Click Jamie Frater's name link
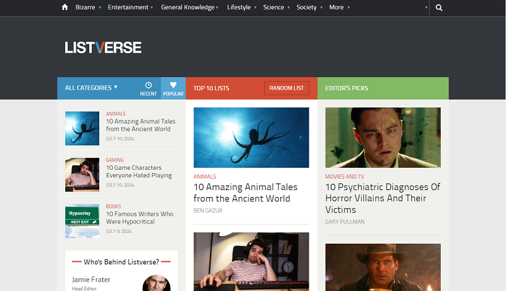 click(x=92, y=279)
